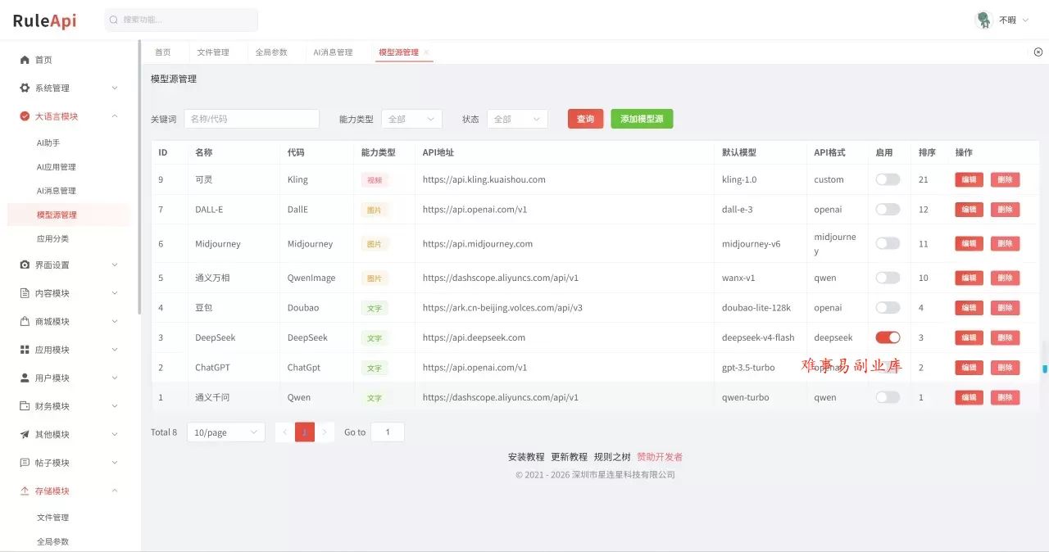This screenshot has width=1049, height=552.
Task: Open AI应用管理 in the sidebar
Action: 57,167
